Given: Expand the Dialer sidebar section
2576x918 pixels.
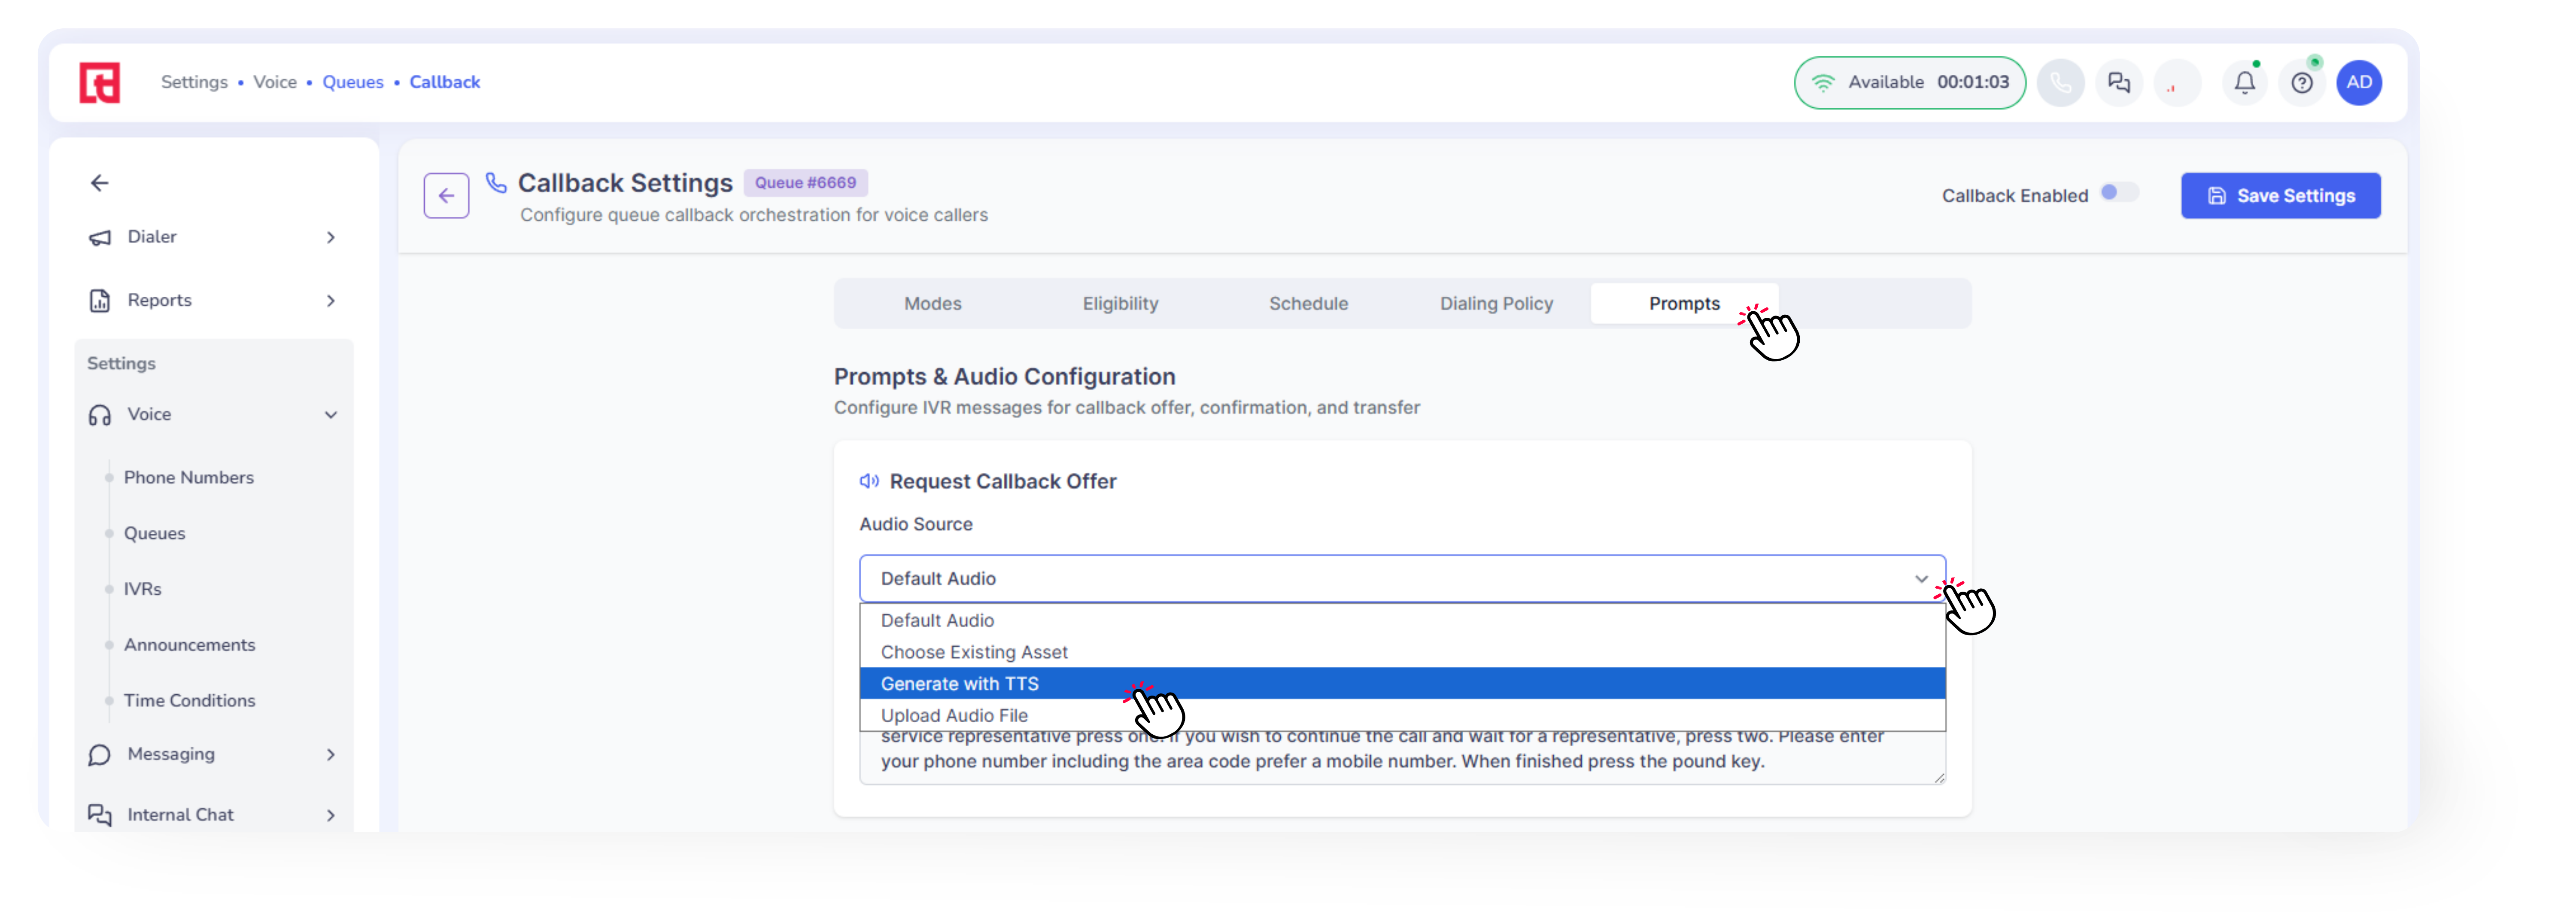Looking at the screenshot, I should [212, 237].
